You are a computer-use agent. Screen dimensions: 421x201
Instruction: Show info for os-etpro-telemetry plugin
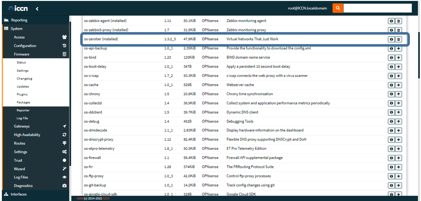[x=391, y=149]
